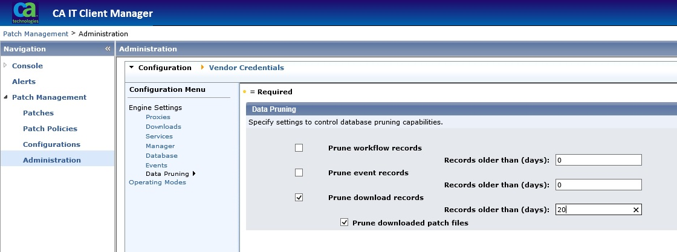
Task: Click 'Prune workflow records' label
Action: tap(375, 148)
